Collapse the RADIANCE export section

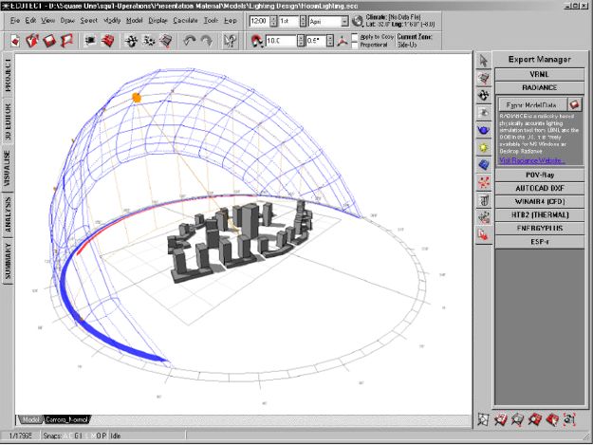tap(539, 87)
